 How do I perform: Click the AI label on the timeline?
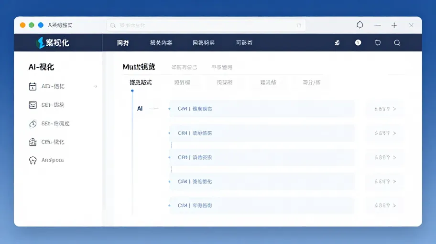[140, 109]
